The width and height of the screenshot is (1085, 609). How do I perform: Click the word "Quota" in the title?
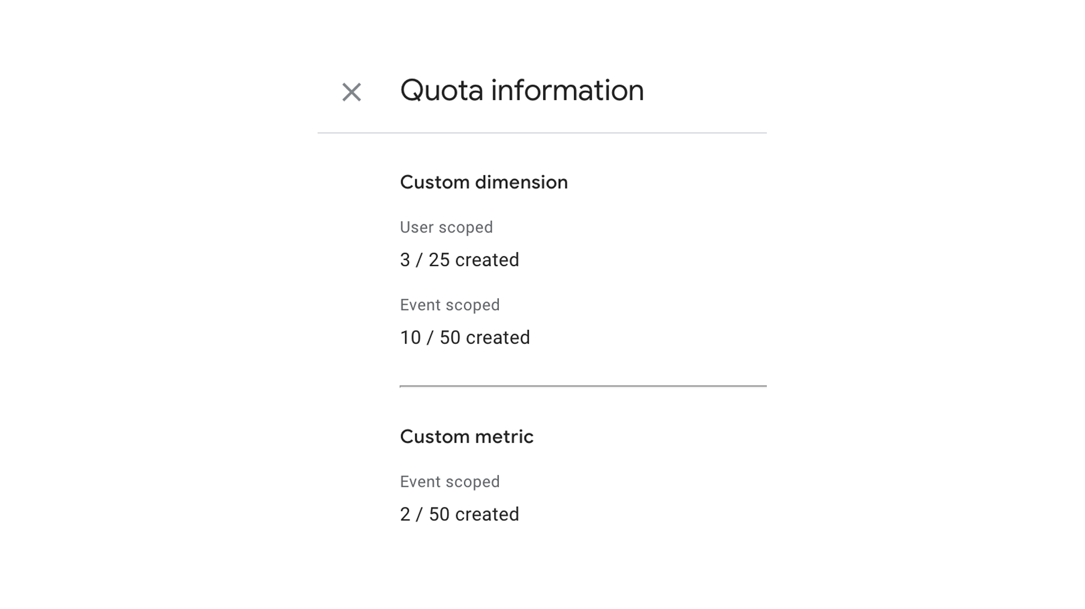pos(442,90)
